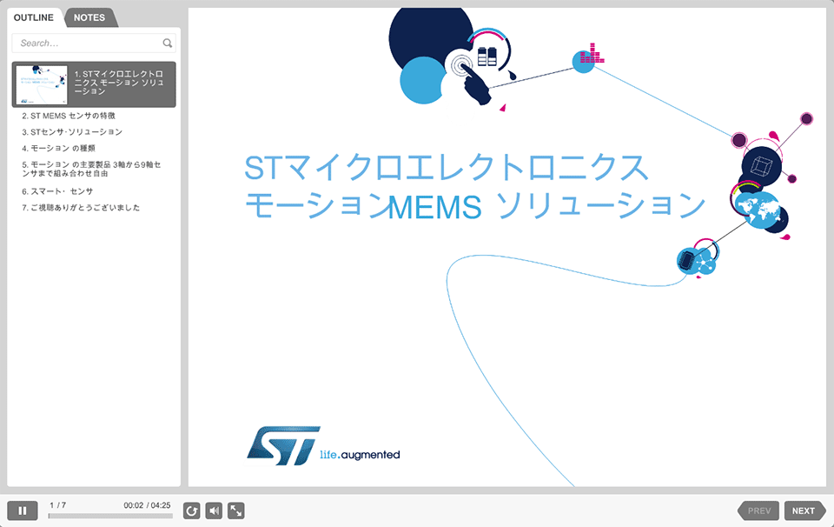Image resolution: width=834 pixels, height=527 pixels.
Task: Select slide 1 title STマイクロエレクトロニクス in outline
Action: (x=119, y=83)
